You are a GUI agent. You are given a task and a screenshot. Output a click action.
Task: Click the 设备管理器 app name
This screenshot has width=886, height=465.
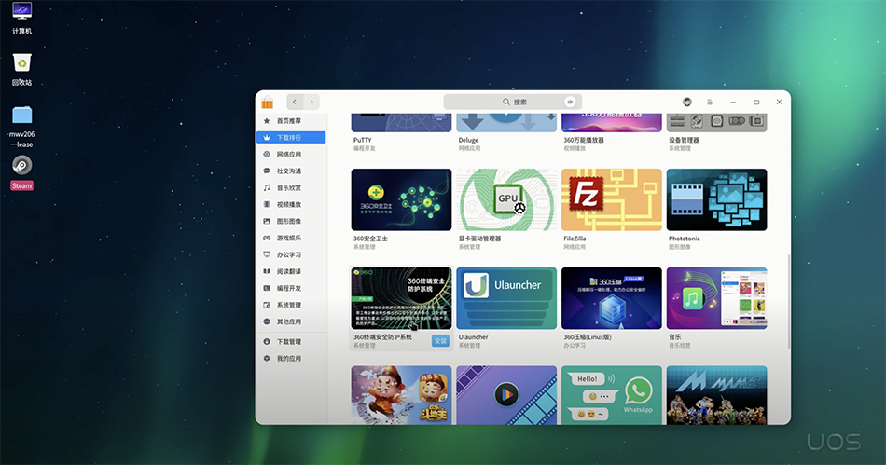[x=684, y=140]
